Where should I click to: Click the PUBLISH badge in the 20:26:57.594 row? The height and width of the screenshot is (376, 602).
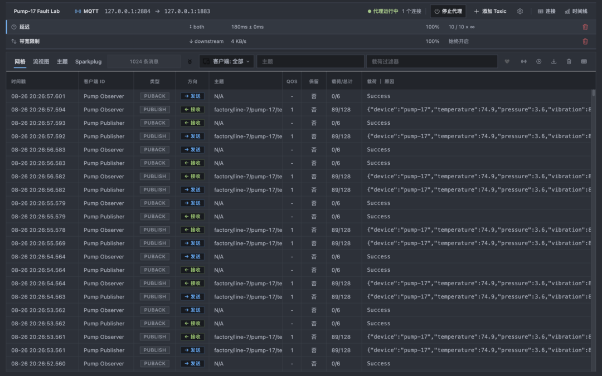tap(155, 110)
